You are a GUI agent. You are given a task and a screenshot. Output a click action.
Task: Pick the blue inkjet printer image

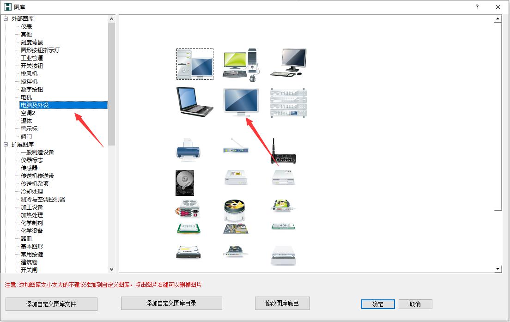(188, 149)
